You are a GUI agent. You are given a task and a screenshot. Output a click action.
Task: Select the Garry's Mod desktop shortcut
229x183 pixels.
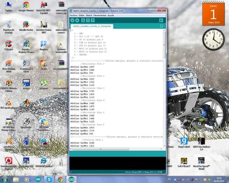(184, 142)
